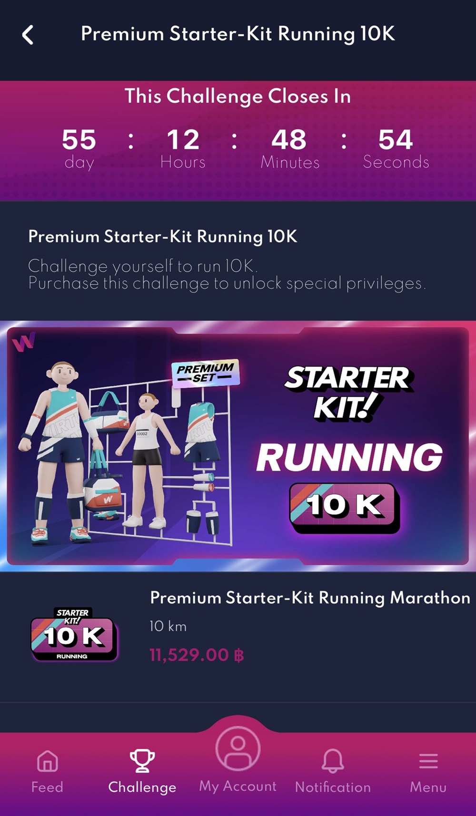Image resolution: width=476 pixels, height=816 pixels.
Task: Tap the 54 Seconds countdown value
Action: tap(396, 148)
